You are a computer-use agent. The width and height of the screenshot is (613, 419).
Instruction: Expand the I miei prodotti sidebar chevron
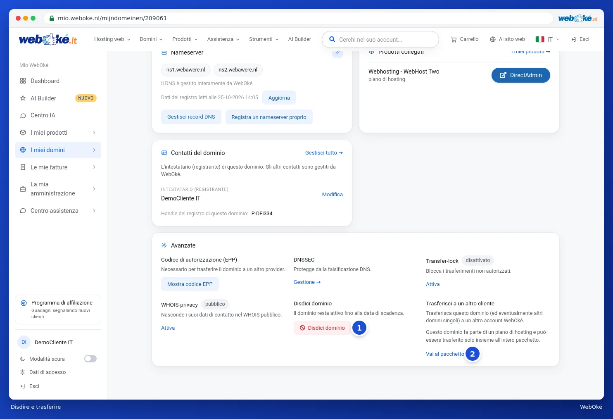tap(94, 133)
